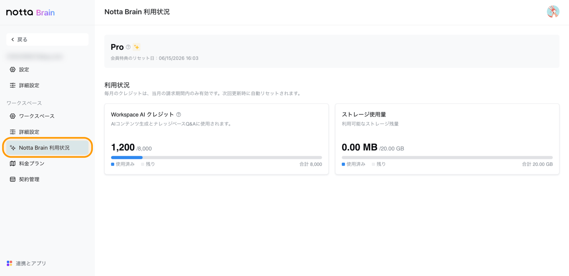Click the ストレージ使用量 card title
The image size is (569, 276).
364,114
